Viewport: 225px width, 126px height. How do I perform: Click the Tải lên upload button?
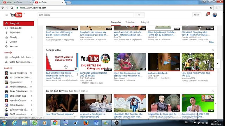point(197,15)
